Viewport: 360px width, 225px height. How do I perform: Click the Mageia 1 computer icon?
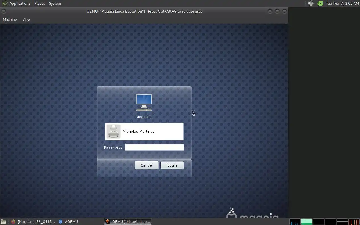pos(144,102)
